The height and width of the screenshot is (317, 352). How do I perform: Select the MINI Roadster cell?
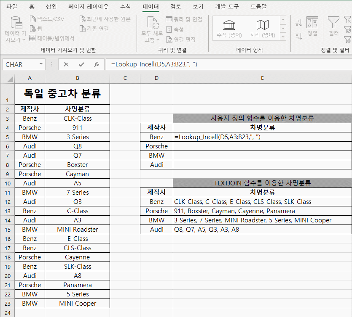[78, 229]
